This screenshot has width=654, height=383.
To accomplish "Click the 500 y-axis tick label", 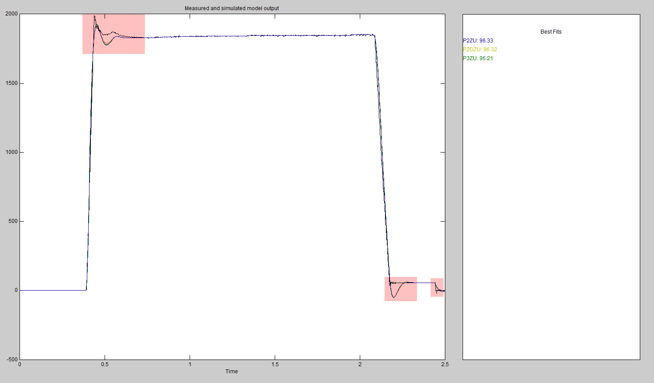I will click(x=13, y=221).
